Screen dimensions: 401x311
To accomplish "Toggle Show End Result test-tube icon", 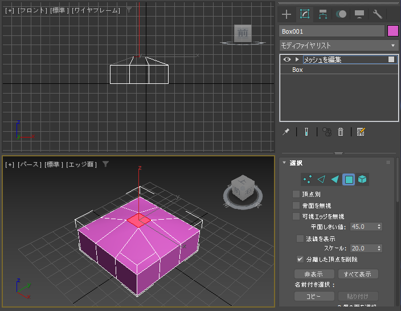I will (306, 132).
